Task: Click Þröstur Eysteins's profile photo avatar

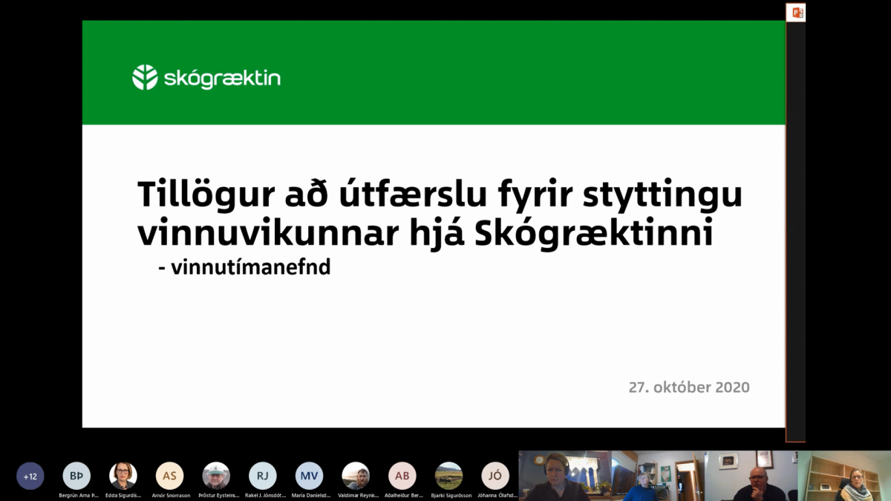Action: [216, 476]
